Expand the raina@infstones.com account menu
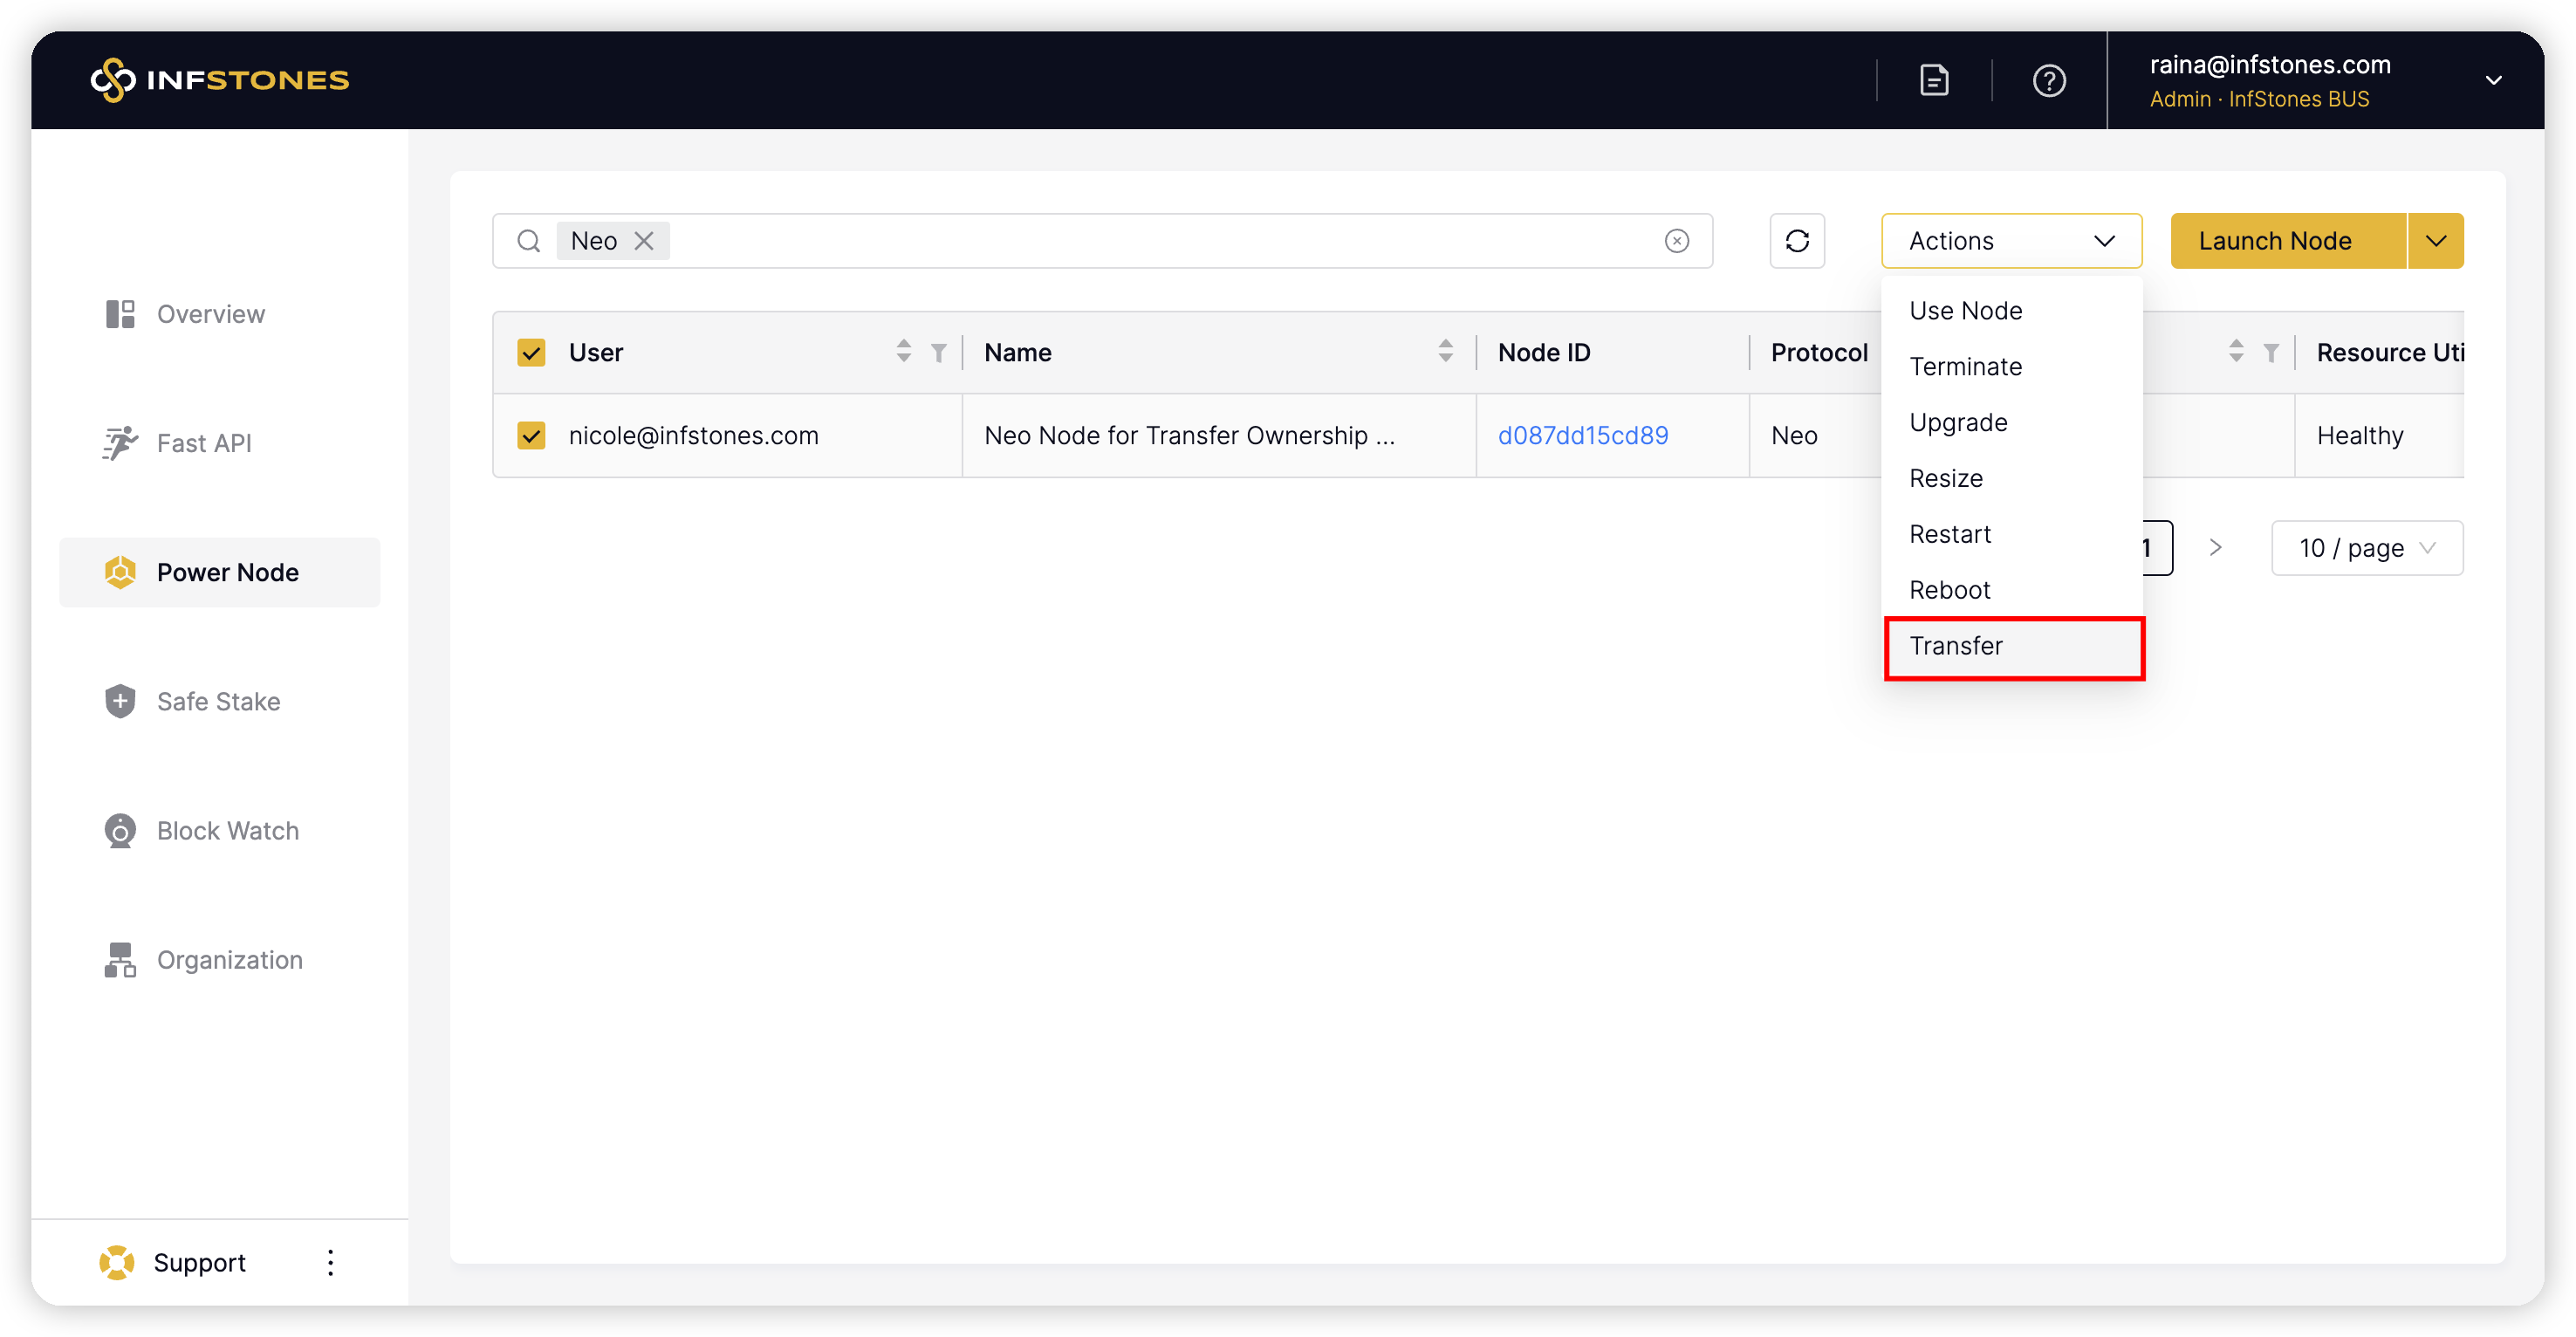Image resolution: width=2576 pixels, height=1337 pixels. point(2492,80)
